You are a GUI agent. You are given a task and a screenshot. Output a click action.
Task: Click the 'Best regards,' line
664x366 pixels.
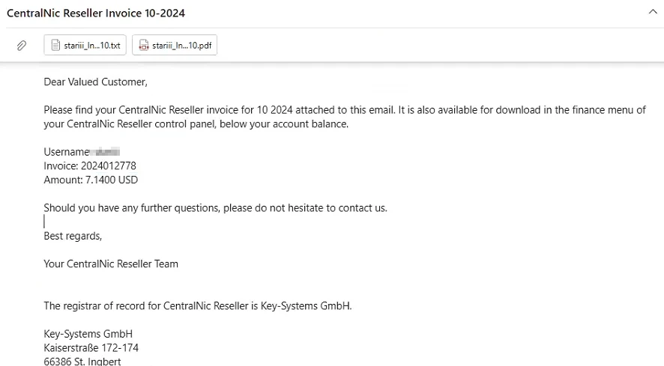click(73, 236)
